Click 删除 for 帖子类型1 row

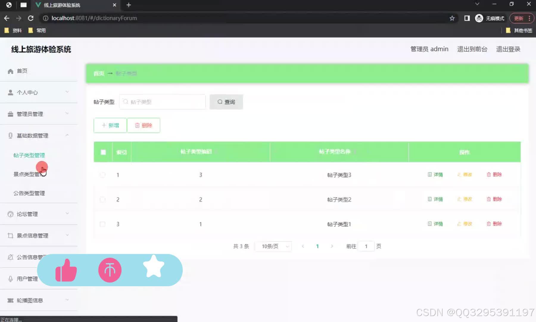(494, 224)
